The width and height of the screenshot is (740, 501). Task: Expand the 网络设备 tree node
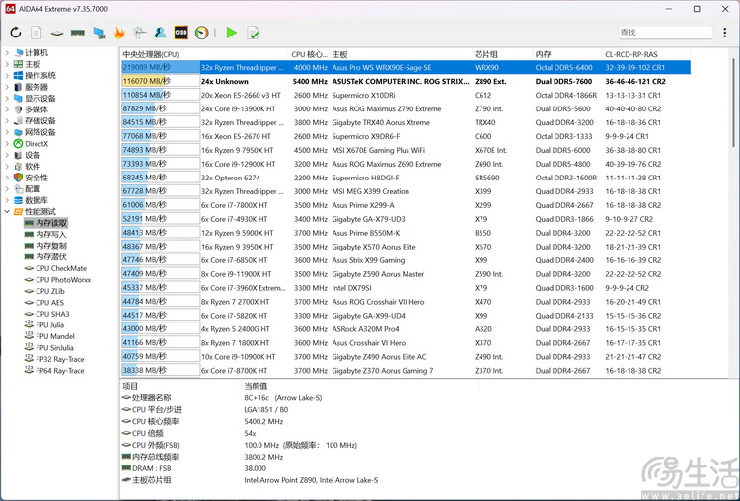(x=7, y=132)
